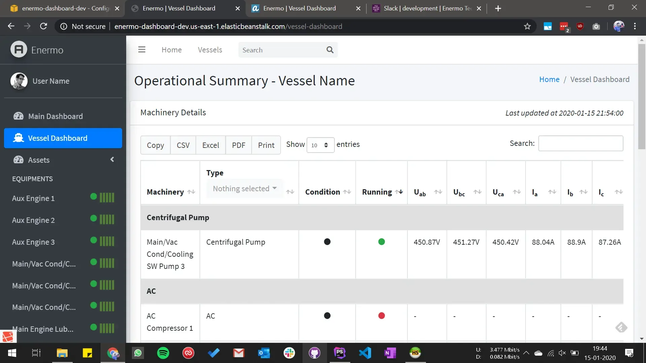Viewport: 646px width, 363px height.
Task: Bookmark page with star icon
Action: (527, 26)
